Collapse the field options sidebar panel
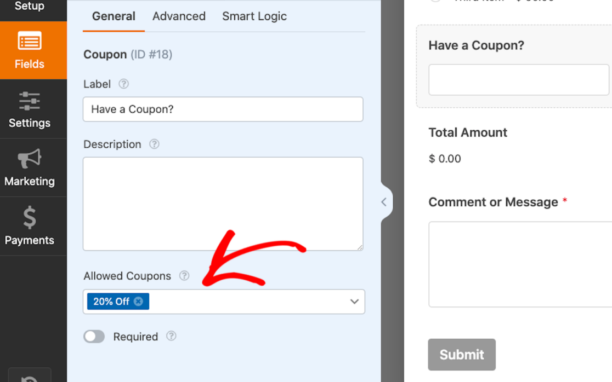The height and width of the screenshot is (382, 612). click(384, 202)
